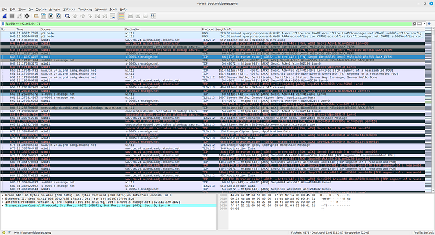435x235 pixels.
Task: Open the expert information status bar icon
Action: [x=4, y=233]
